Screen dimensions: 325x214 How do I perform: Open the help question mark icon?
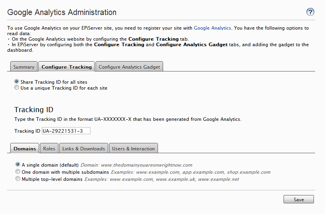(310, 12)
